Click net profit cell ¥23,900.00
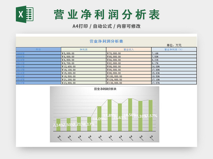The height and width of the screenshot is (159, 213). click(84, 83)
